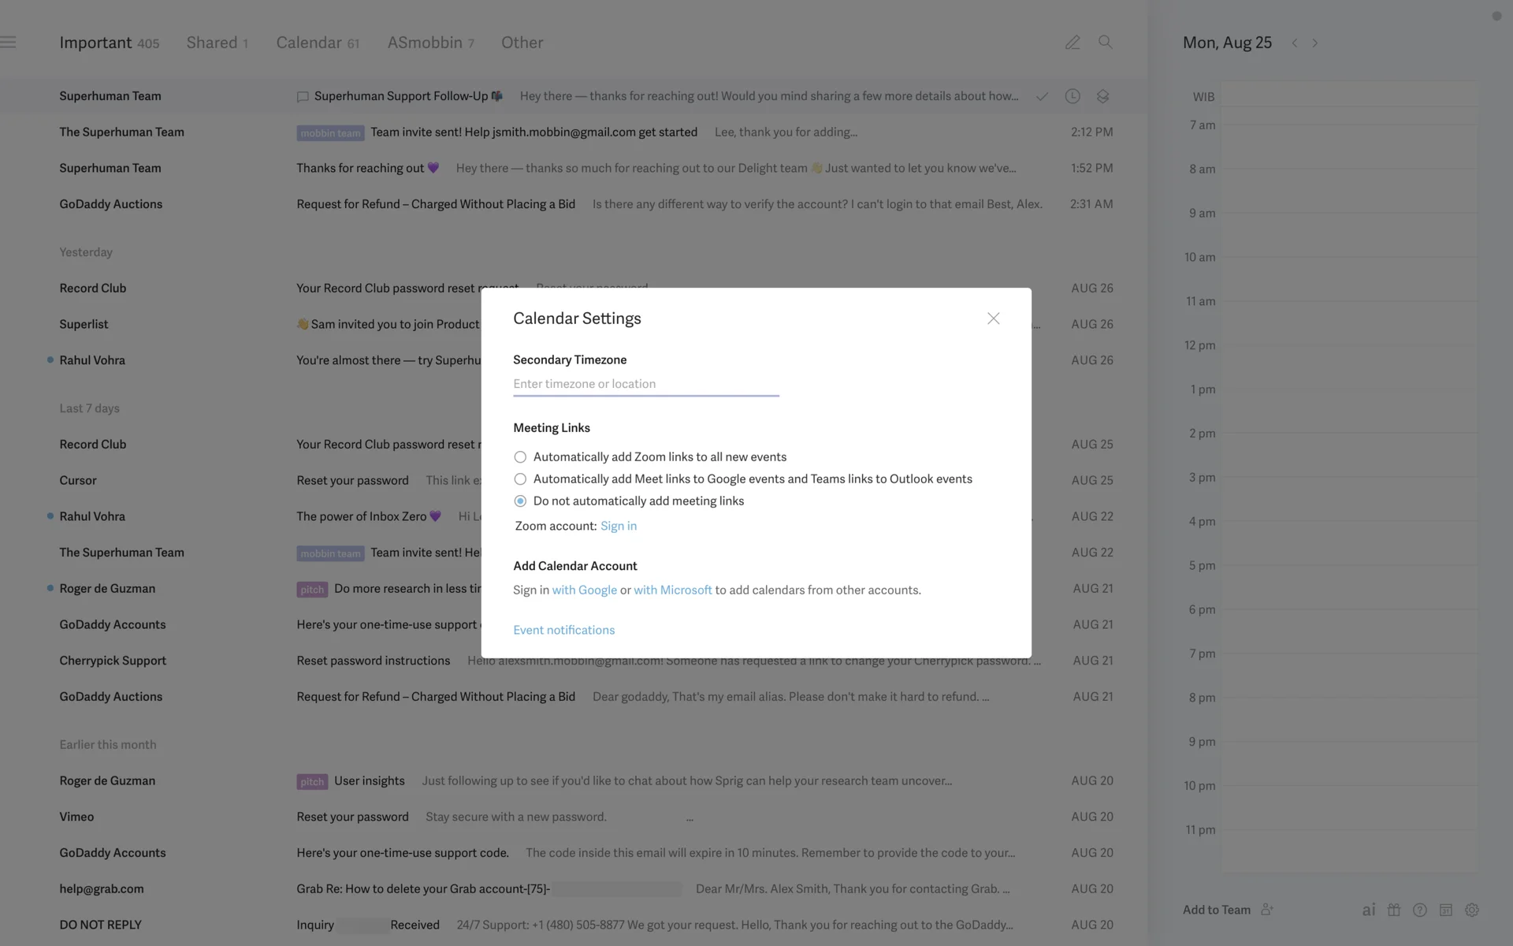Image resolution: width=1513 pixels, height=946 pixels.
Task: Go to the next day in the calendar
Action: click(1315, 43)
